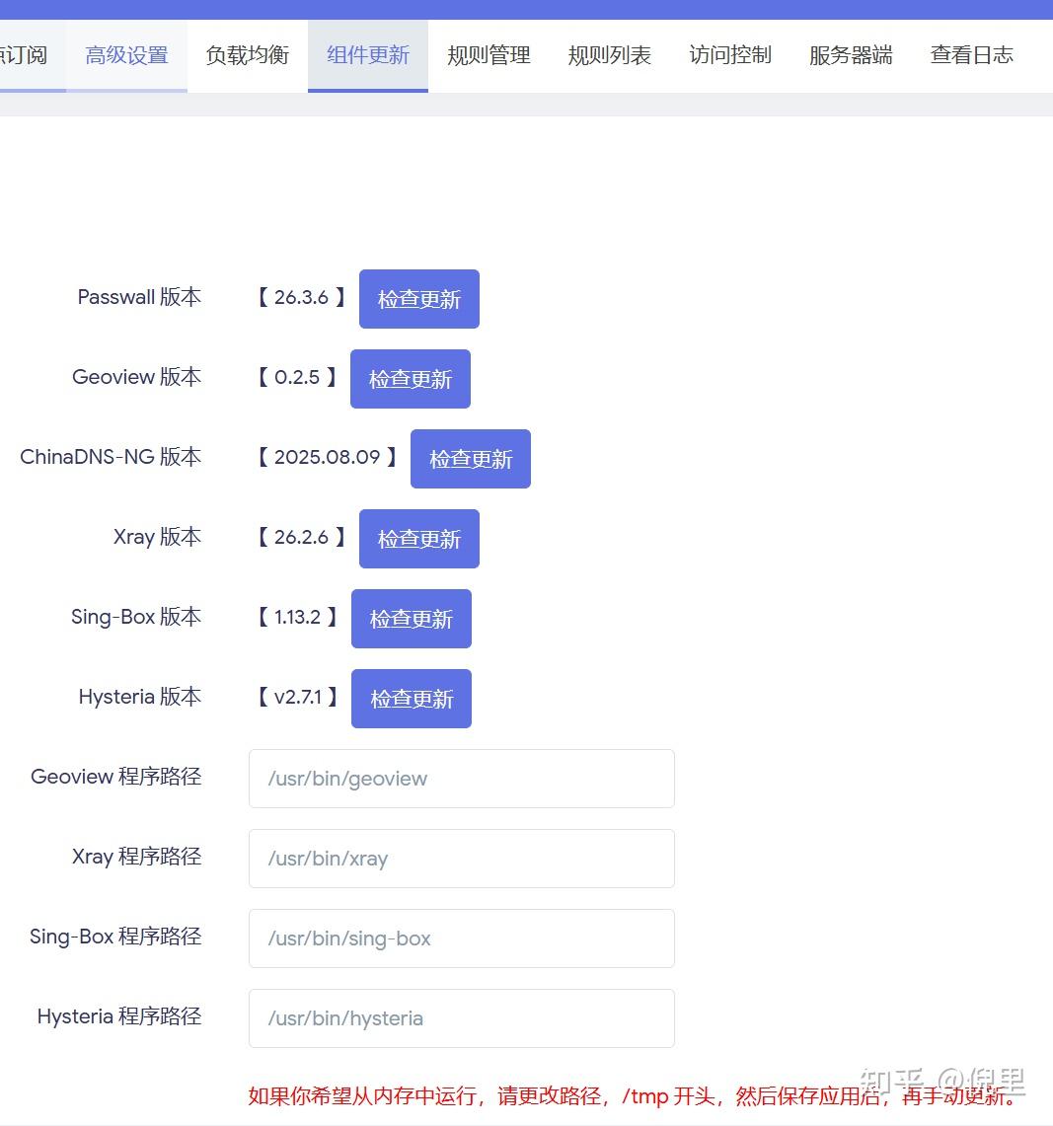Go to the 规则列表 tab

609,55
